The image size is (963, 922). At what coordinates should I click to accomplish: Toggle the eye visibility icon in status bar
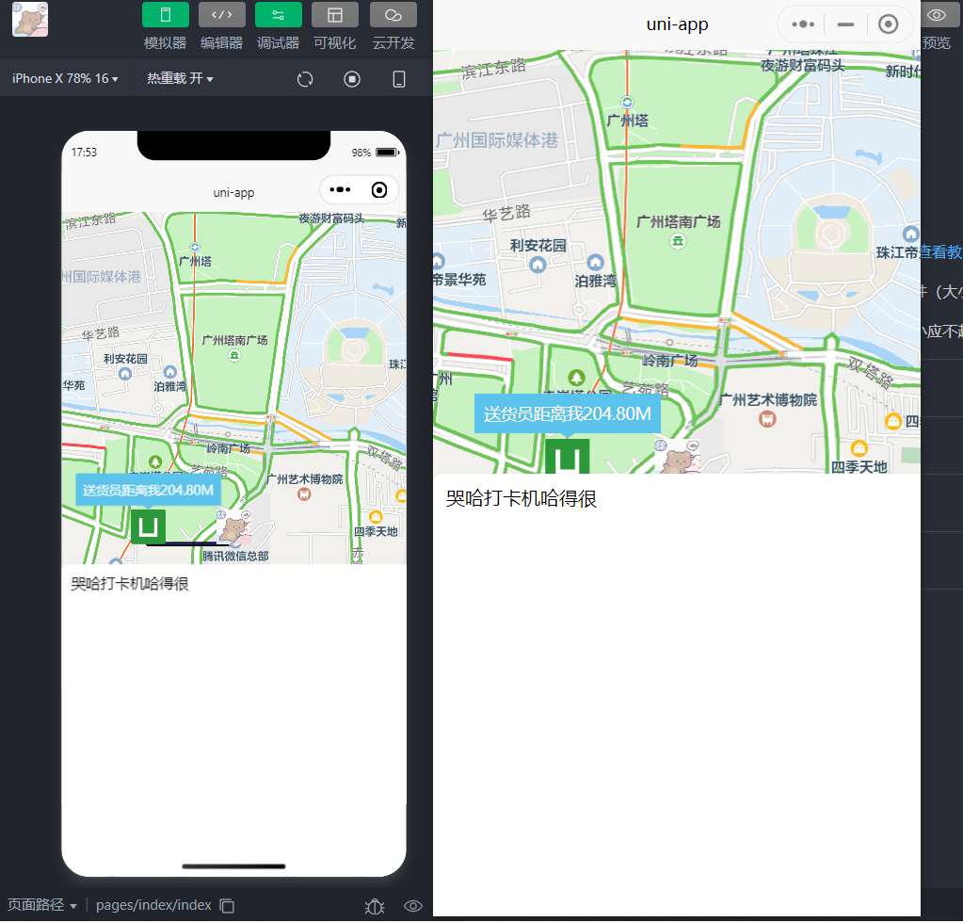[412, 906]
